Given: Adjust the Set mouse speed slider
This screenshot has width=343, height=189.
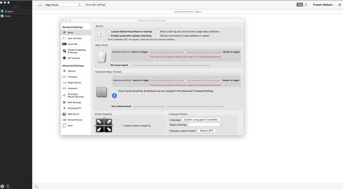Looking at the screenshot, I should pyautogui.click(x=170, y=65).
